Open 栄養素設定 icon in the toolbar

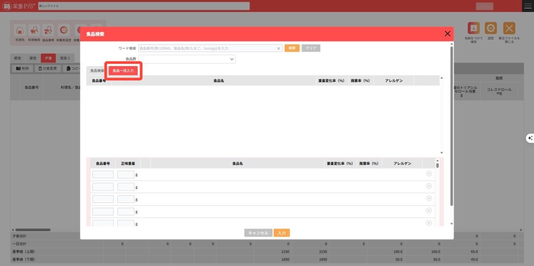point(63,31)
